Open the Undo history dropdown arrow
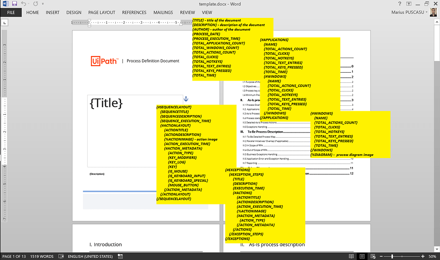Image resolution: width=440 pixels, height=260 pixels. click(x=28, y=4)
